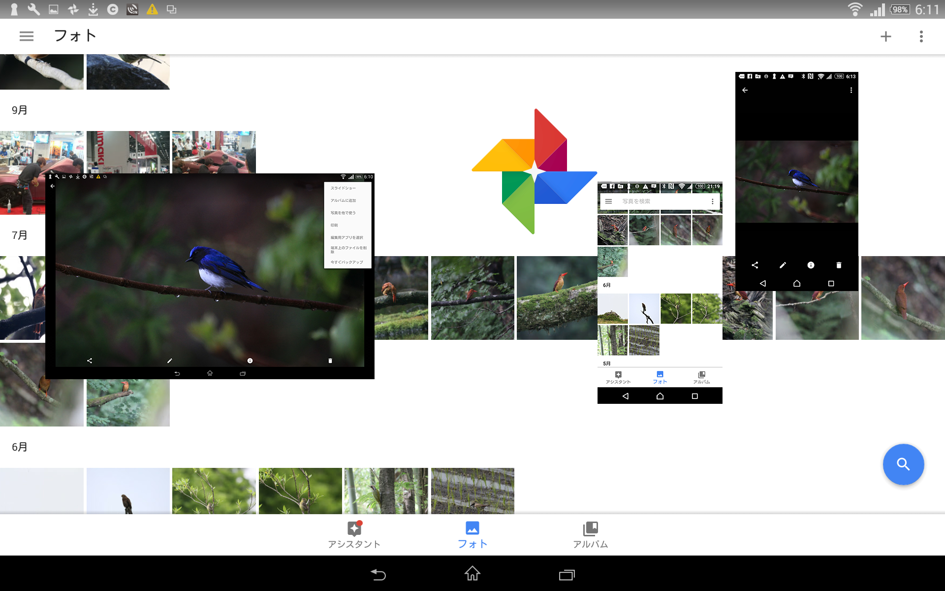The image size is (945, 591).
Task: Tap tablet system home navigation button
Action: pyautogui.click(x=472, y=573)
